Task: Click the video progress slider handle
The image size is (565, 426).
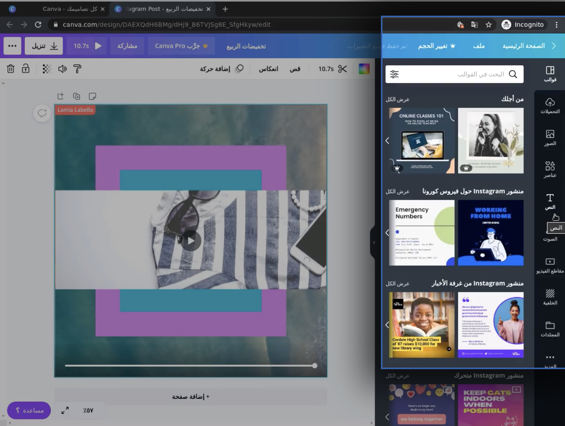Action: pos(314,365)
